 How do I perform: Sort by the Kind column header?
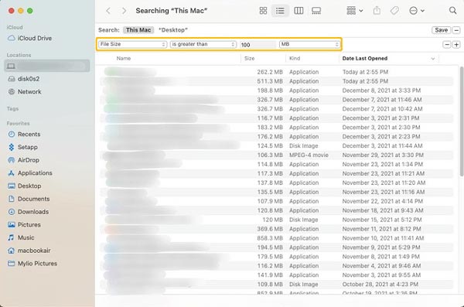pos(295,58)
